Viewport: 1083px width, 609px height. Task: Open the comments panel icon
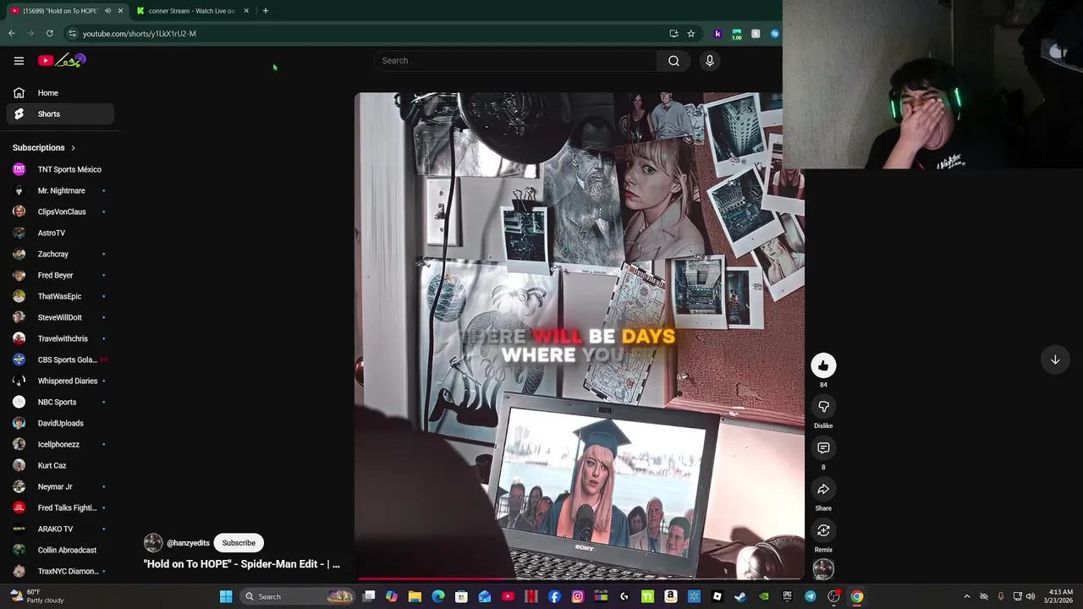823,448
